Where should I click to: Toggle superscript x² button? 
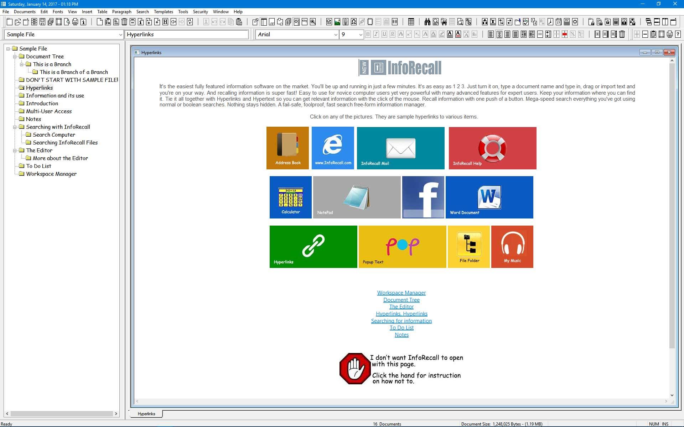pyautogui.click(x=409, y=35)
